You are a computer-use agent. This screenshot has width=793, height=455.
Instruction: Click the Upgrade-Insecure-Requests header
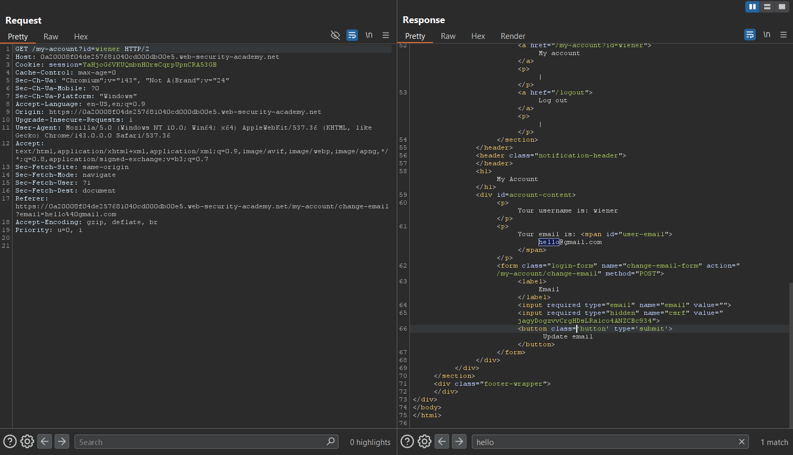coord(74,120)
